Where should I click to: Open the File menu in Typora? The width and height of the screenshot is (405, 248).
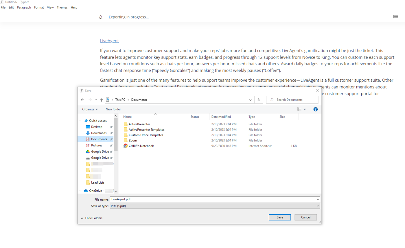coord(3,8)
